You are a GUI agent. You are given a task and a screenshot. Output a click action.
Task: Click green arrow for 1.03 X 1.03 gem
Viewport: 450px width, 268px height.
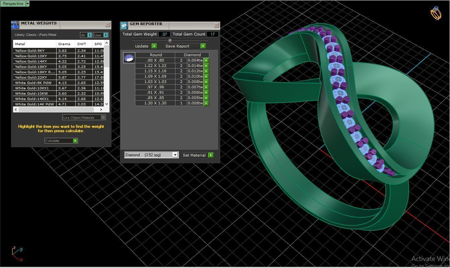pyautogui.click(x=206, y=82)
